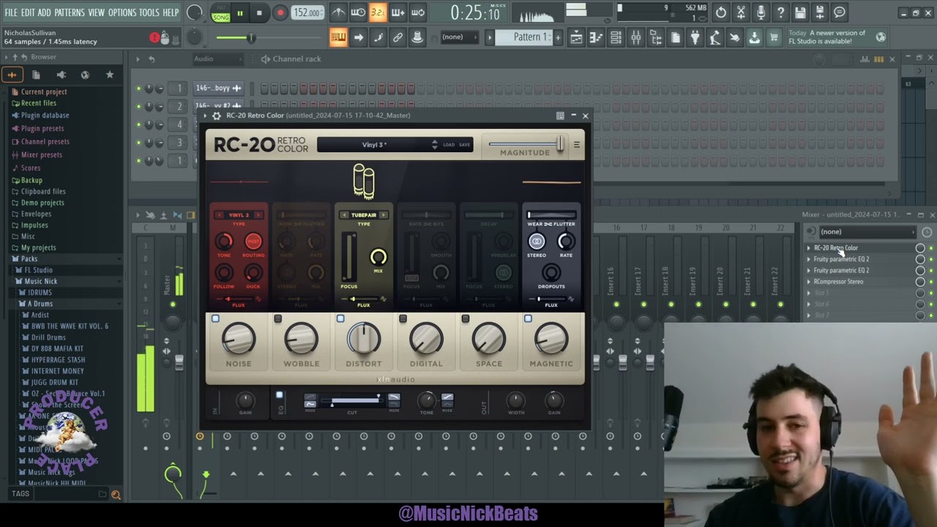
Task: Toggle the DISTORT module checkbox
Action: point(340,319)
